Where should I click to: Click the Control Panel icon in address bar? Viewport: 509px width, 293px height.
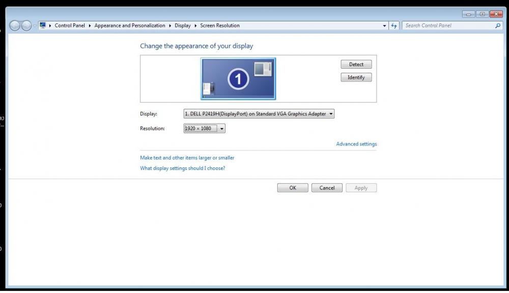point(43,25)
